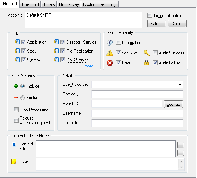Check Trigger all actions

[150, 16]
